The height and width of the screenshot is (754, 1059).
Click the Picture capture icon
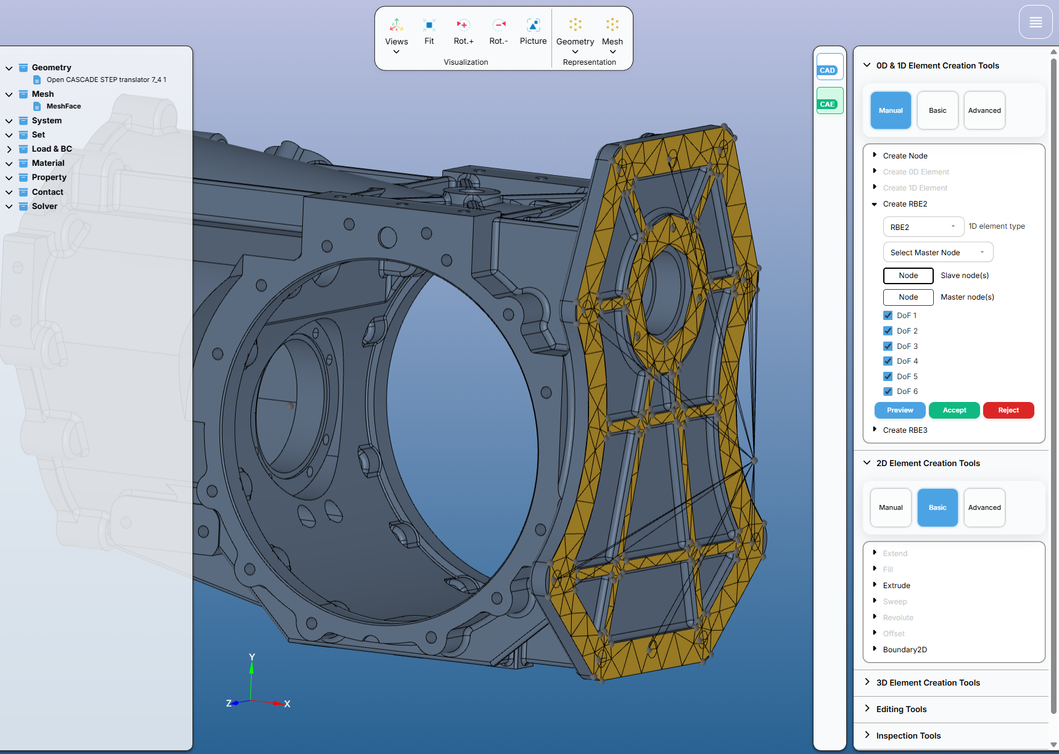(x=533, y=25)
